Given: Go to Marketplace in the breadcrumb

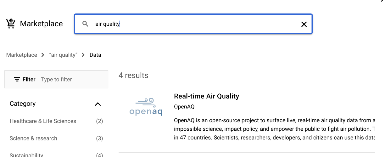Looking at the screenshot, I should coord(22,55).
